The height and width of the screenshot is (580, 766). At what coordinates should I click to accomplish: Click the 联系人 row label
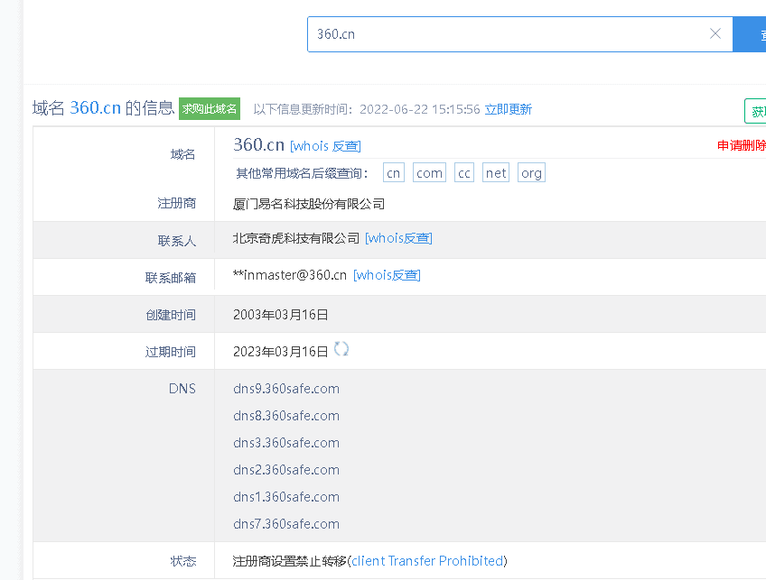tap(176, 241)
